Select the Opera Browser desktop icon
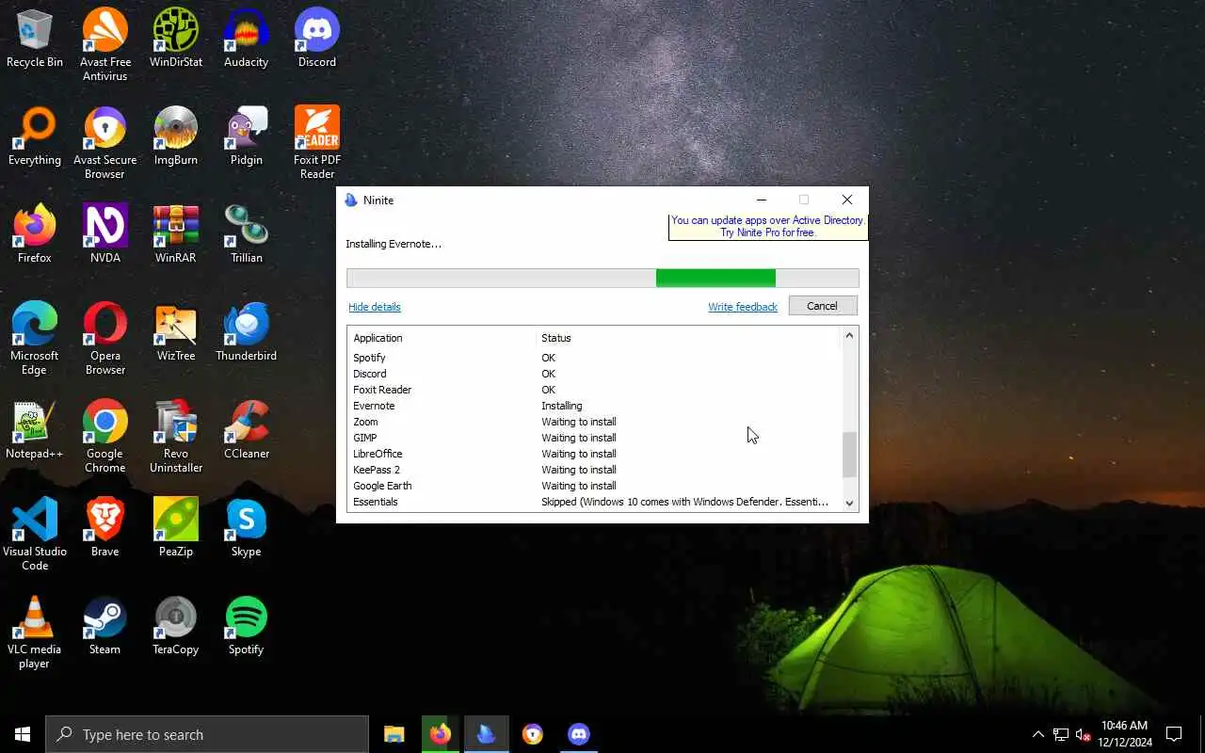This screenshot has width=1205, height=753. click(104, 339)
